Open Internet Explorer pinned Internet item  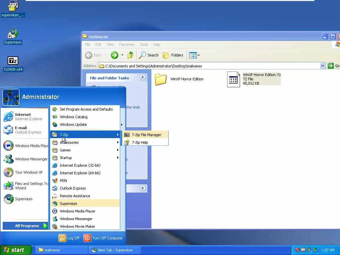25,117
